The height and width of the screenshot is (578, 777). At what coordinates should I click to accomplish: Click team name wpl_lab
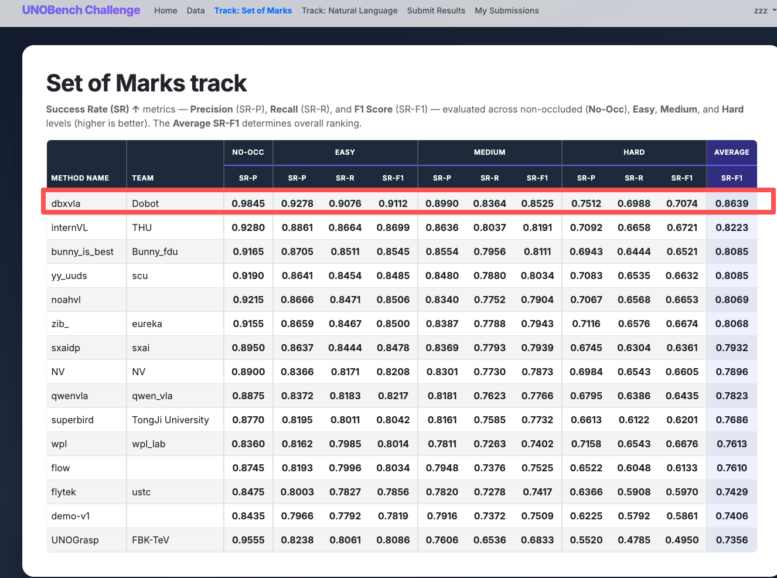149,444
